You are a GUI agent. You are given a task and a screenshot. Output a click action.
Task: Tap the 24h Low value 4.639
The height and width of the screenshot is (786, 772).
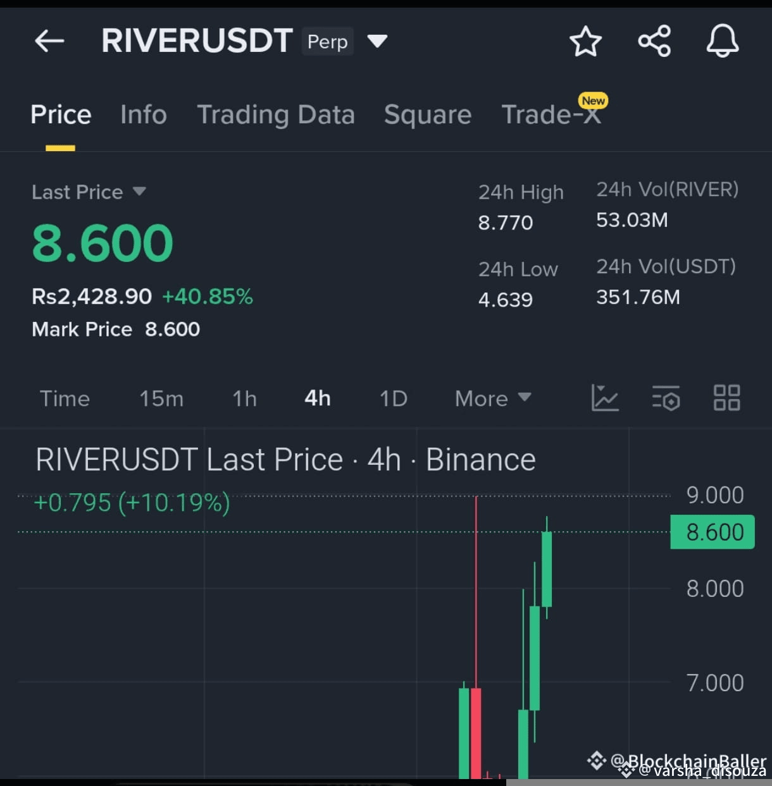(506, 300)
